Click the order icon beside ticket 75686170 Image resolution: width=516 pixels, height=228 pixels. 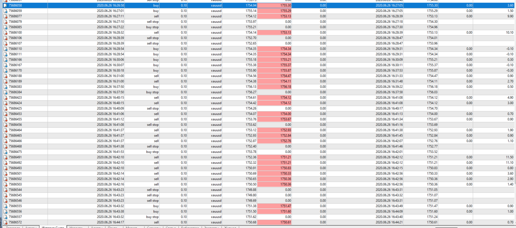(x=5, y=71)
